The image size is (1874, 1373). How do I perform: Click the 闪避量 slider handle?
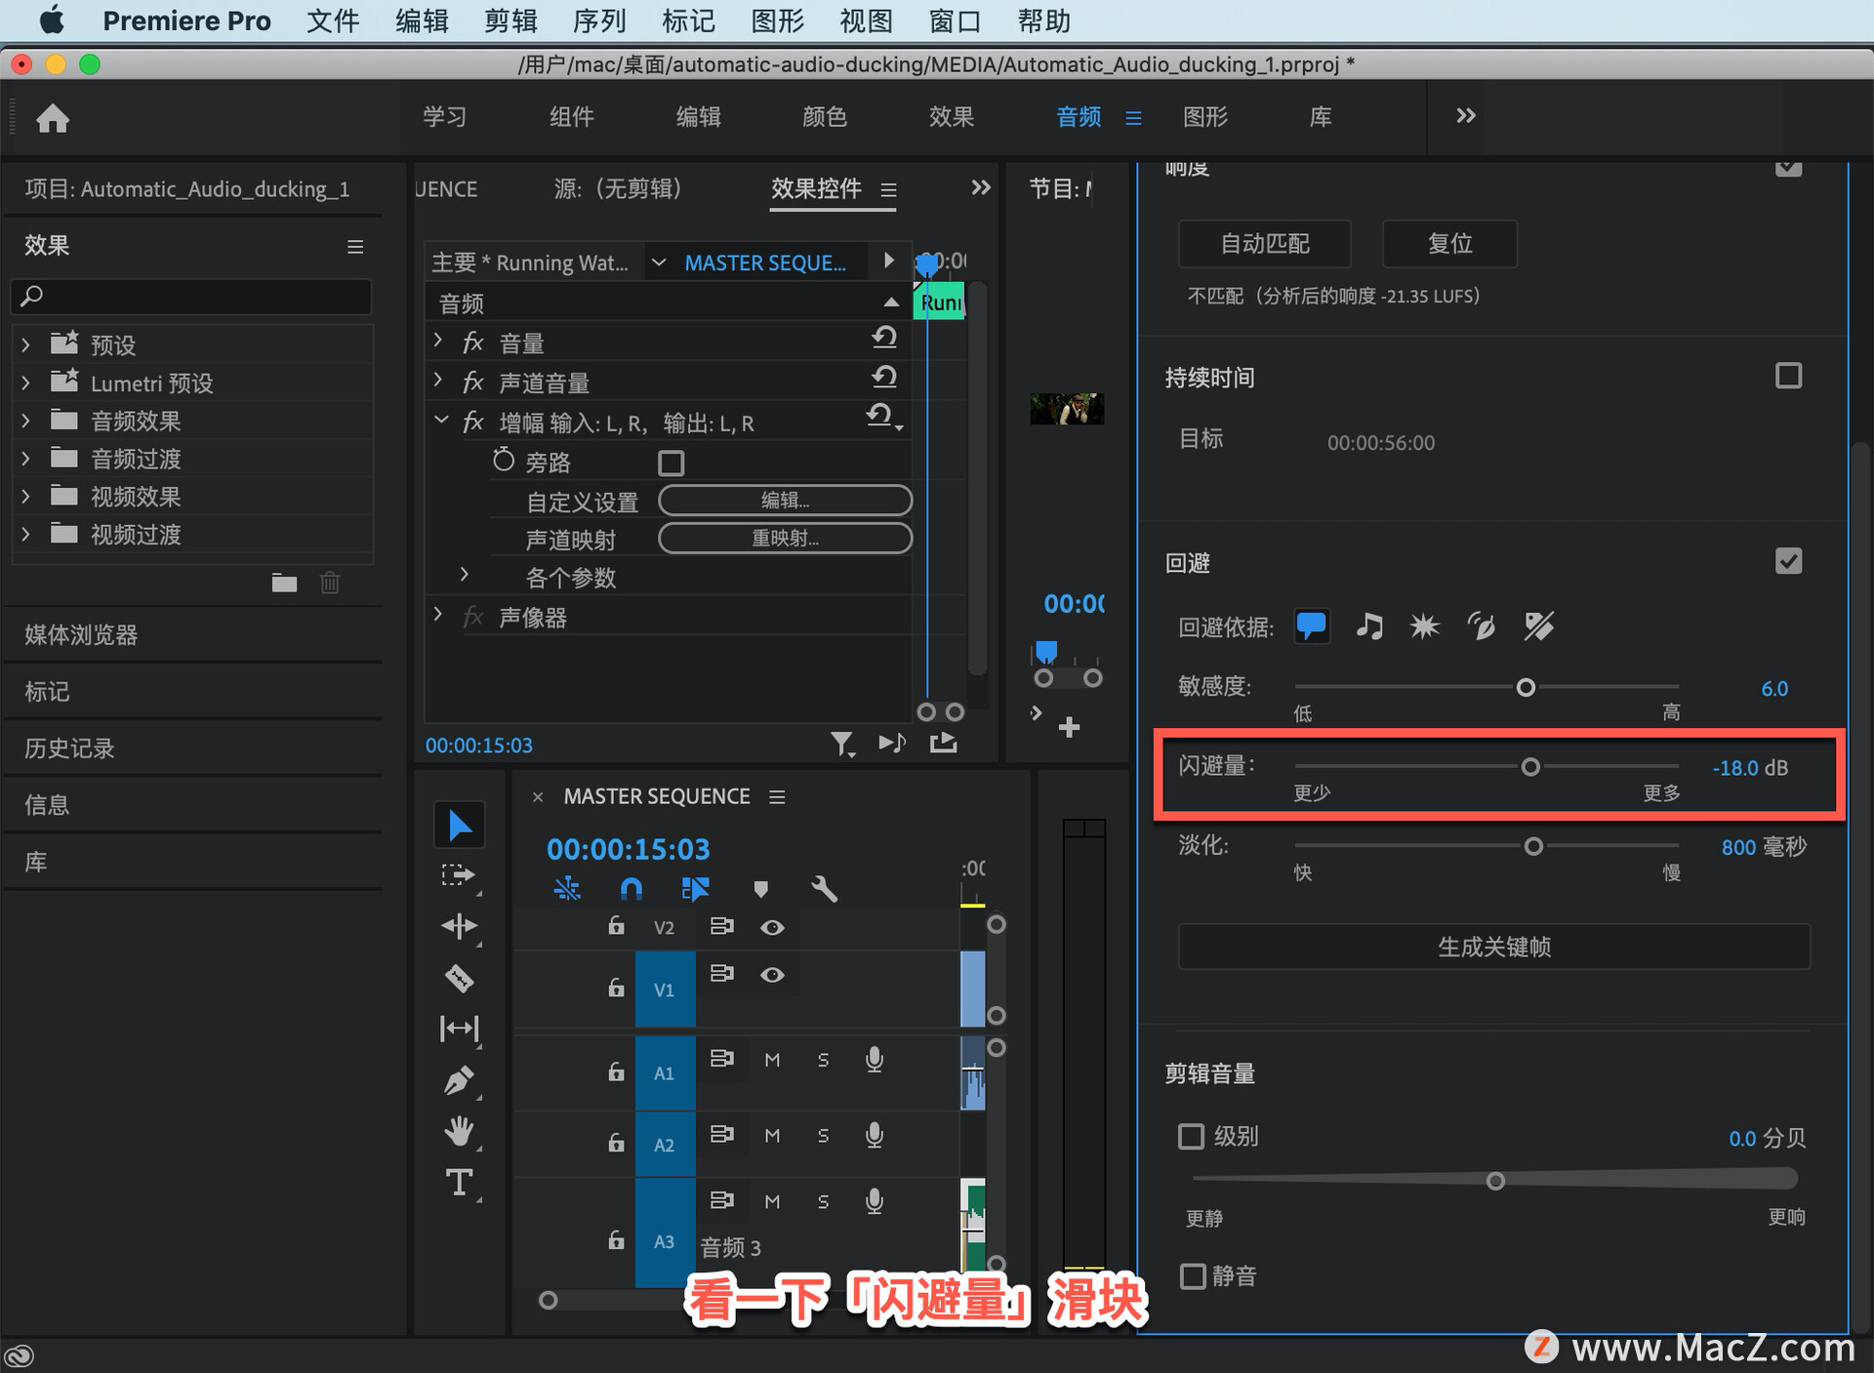point(1530,767)
